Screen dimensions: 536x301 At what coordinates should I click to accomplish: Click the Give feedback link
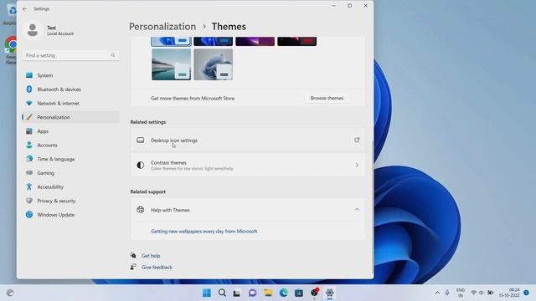click(157, 268)
